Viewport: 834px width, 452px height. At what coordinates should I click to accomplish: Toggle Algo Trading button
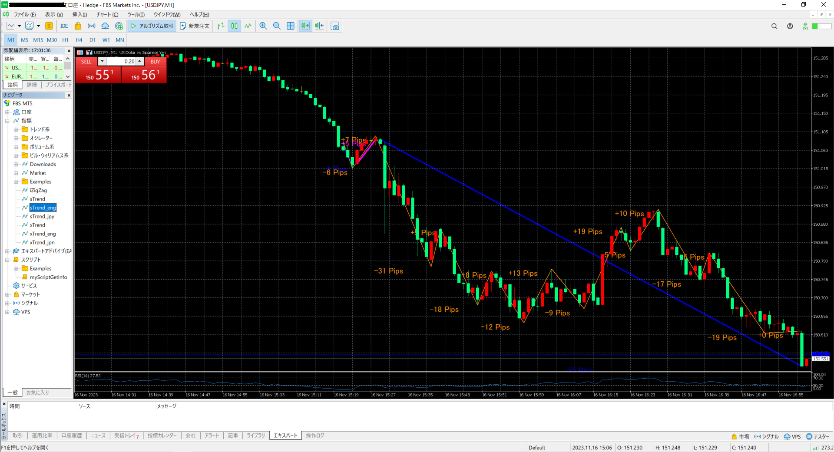152,26
